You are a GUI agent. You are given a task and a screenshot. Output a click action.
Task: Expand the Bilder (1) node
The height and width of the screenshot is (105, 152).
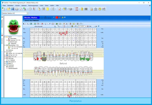[x=5, y=63]
